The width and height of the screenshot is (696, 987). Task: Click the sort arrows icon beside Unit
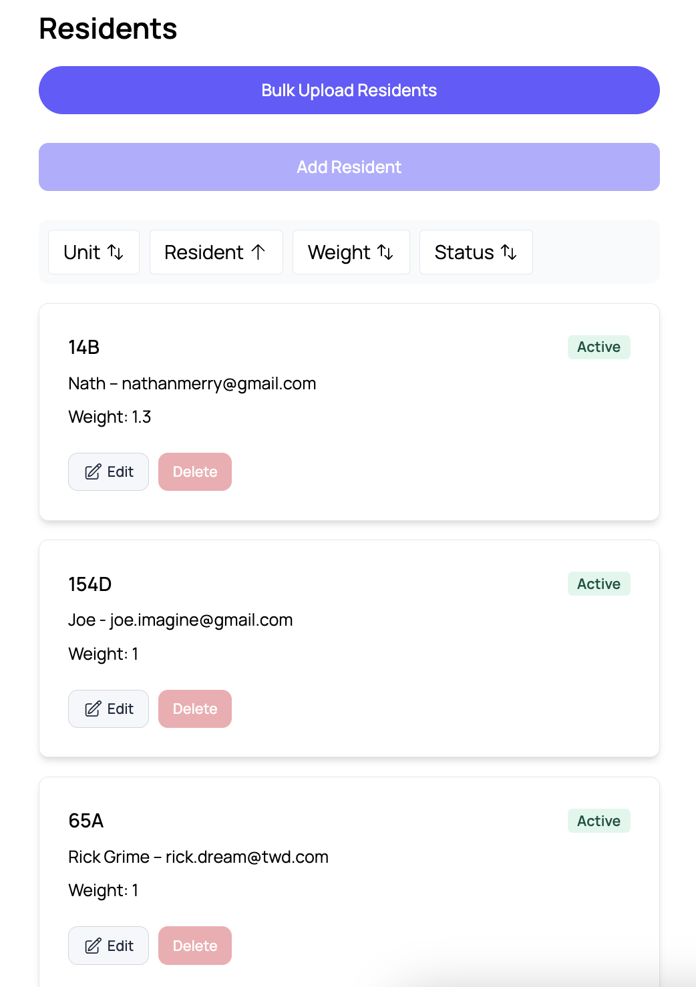[x=116, y=252]
